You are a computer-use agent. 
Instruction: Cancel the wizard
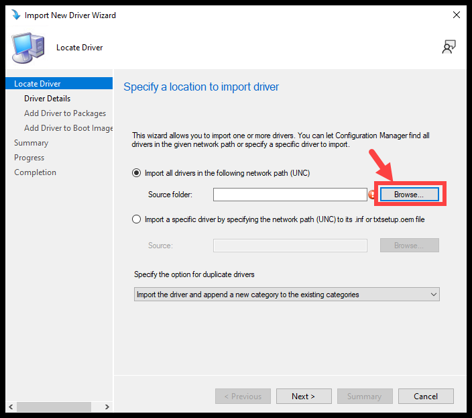coord(426,397)
